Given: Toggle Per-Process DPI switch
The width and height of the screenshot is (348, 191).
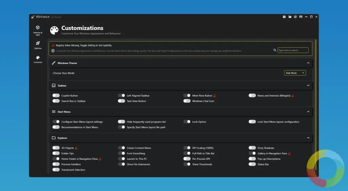Looking at the screenshot, I should coord(187,159).
